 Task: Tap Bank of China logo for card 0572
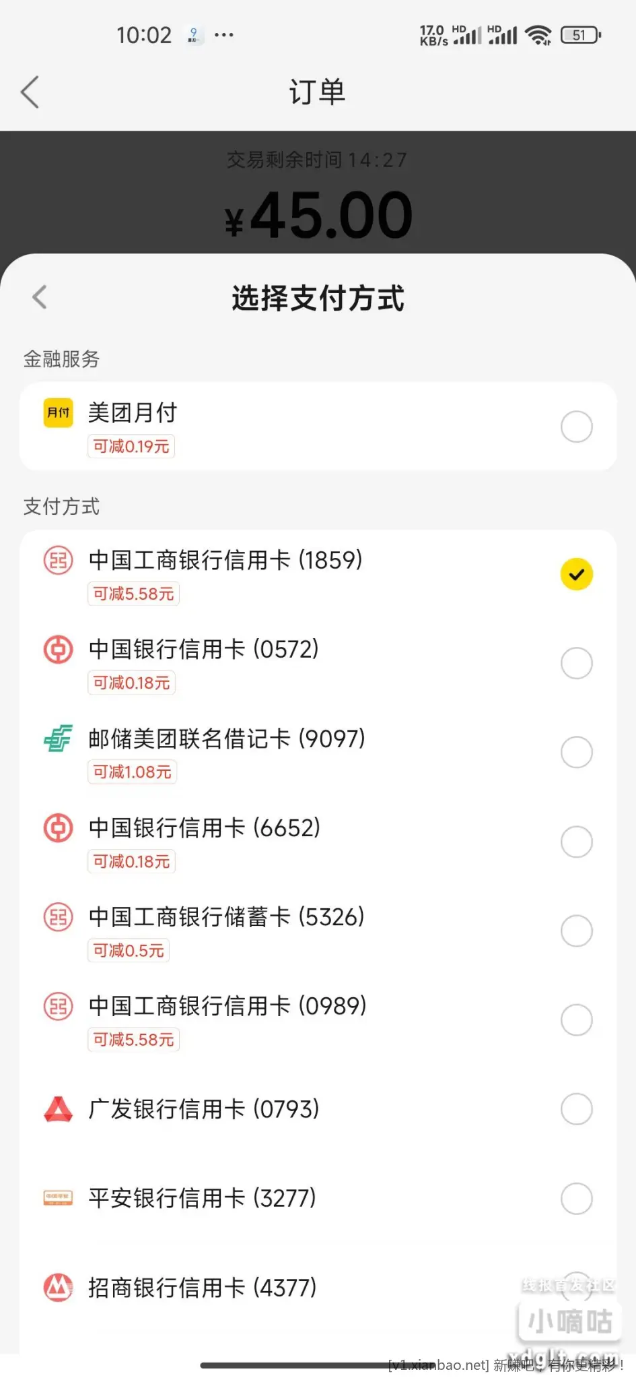59,650
